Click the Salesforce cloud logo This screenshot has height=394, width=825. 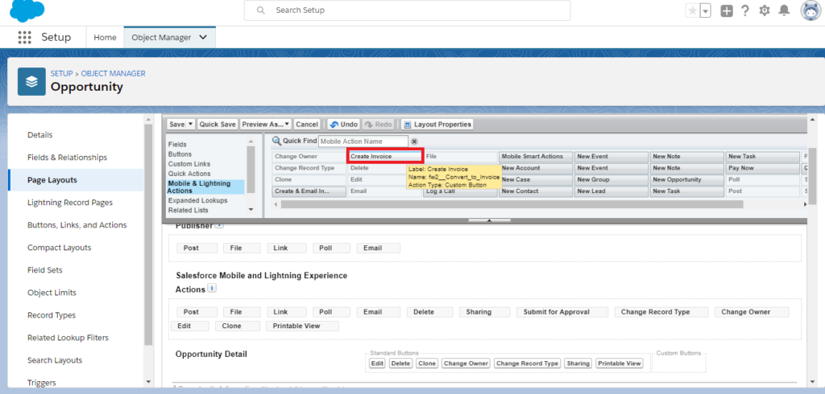pos(26,10)
